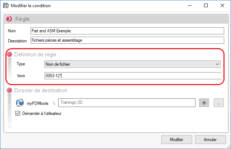The image size is (231, 149).
Task: Maximize the dialog window
Action: point(205,6)
